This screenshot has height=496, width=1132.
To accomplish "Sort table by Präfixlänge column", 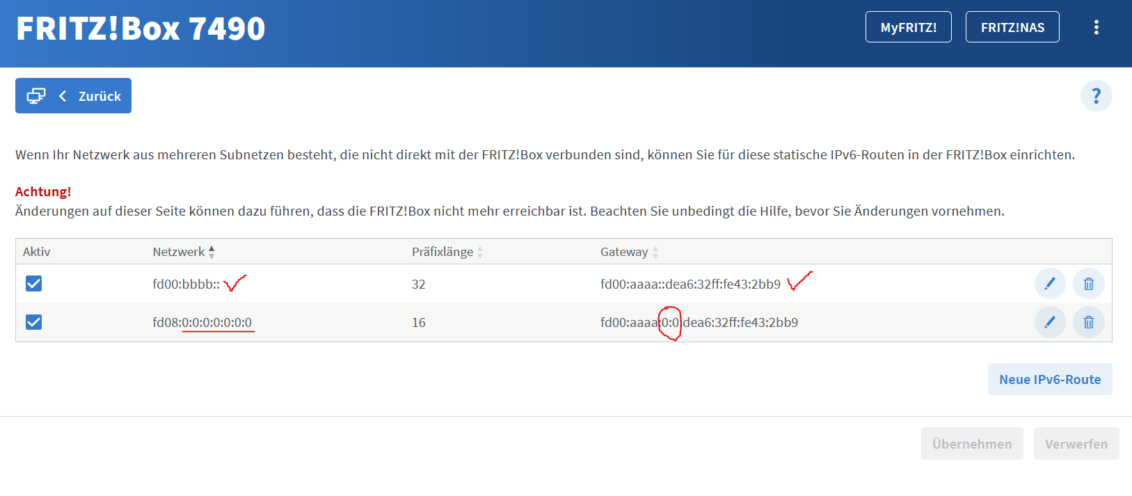I will [x=447, y=252].
